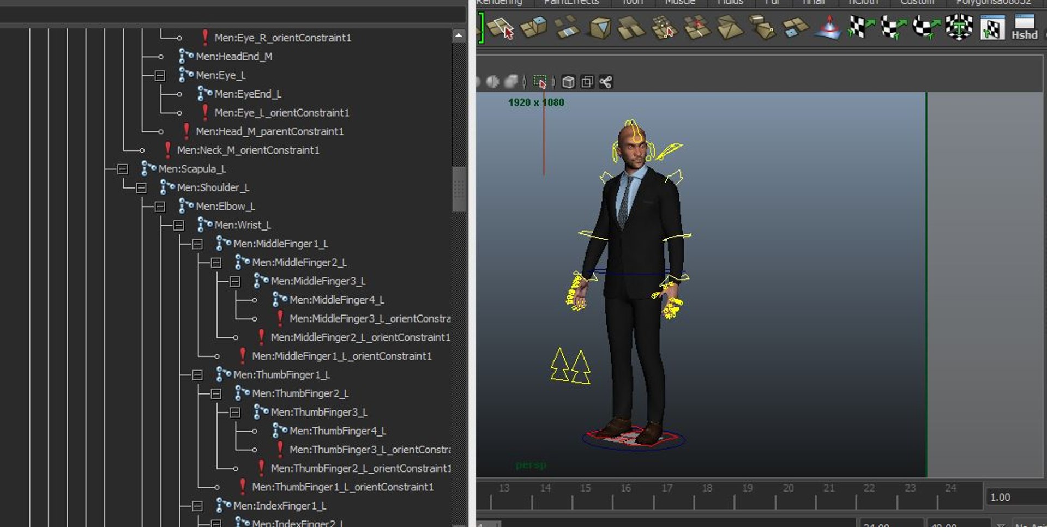Click the Separate polygons shelf icon
1047x527 pixels.
[x=631, y=28]
